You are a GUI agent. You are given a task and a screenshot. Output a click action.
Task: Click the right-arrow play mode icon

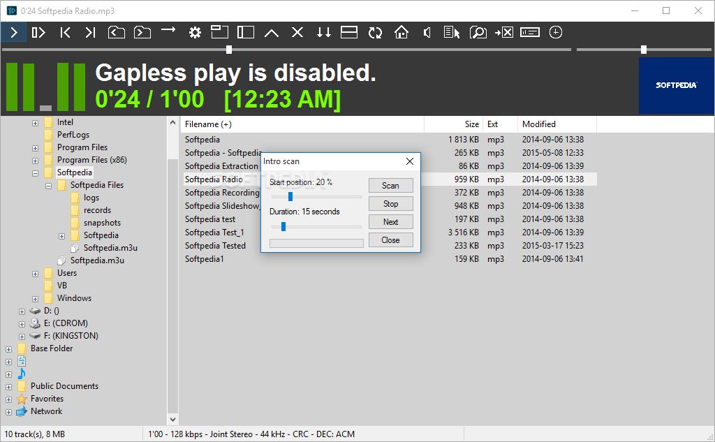(x=168, y=30)
